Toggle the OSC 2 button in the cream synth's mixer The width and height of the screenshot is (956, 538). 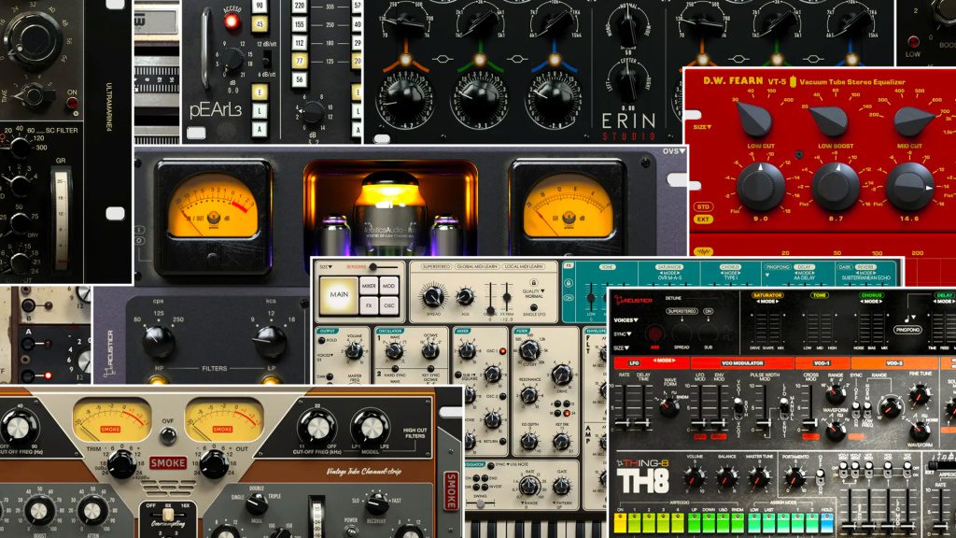pos(502,396)
